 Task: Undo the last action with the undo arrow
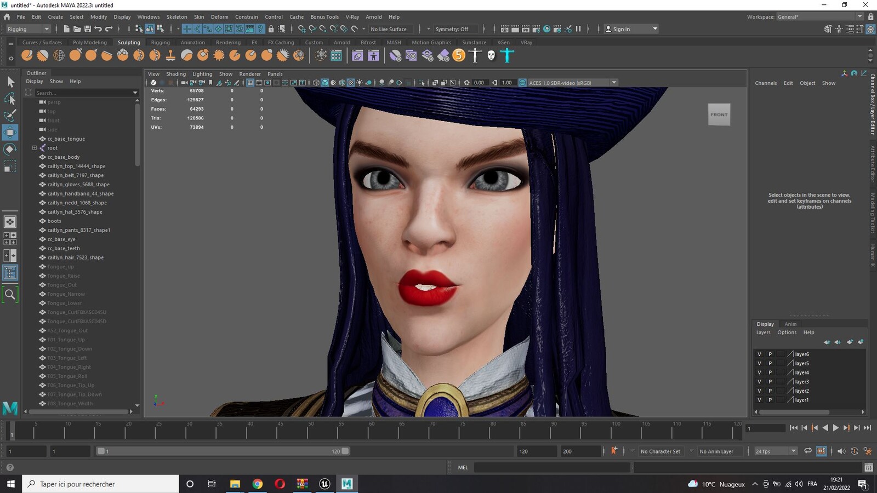98,29
